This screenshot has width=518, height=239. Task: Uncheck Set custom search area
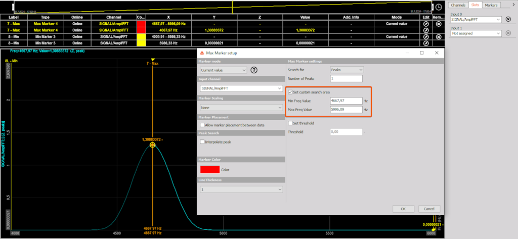point(290,92)
